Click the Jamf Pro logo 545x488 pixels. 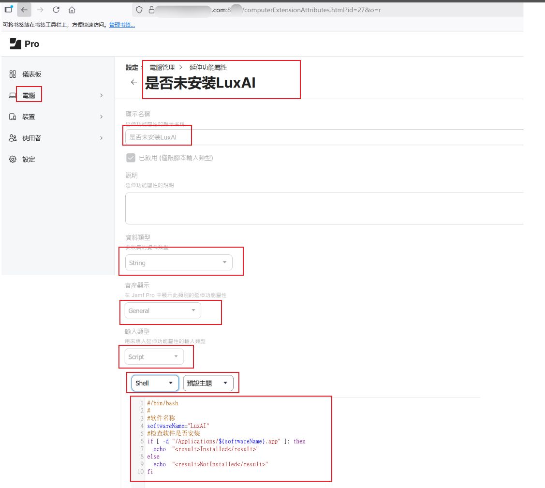tap(25, 44)
